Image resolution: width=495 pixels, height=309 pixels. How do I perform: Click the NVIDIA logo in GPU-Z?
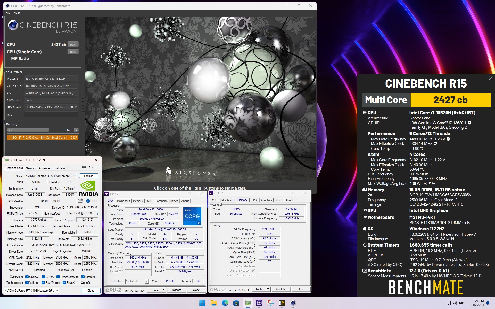(x=88, y=188)
